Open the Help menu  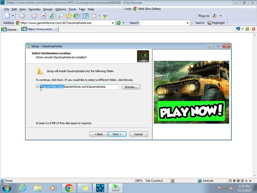[91, 9]
